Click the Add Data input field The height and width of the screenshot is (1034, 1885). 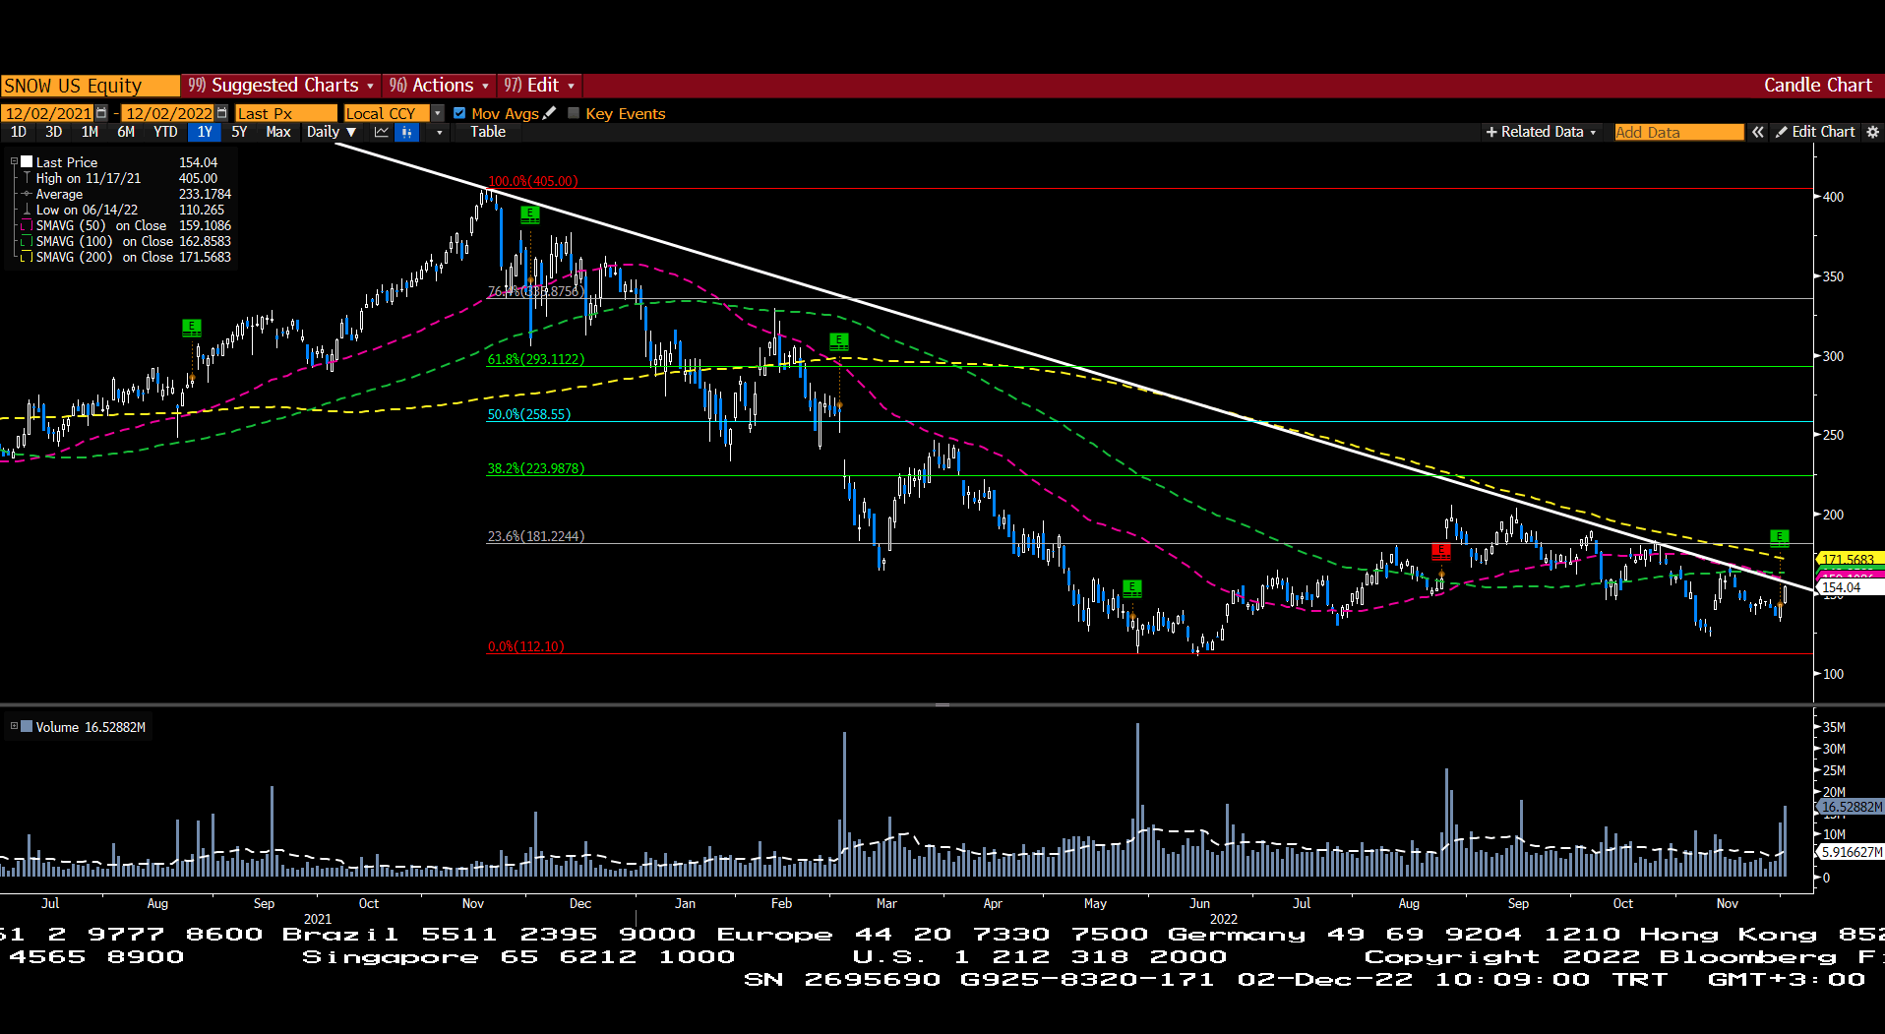tap(1678, 132)
